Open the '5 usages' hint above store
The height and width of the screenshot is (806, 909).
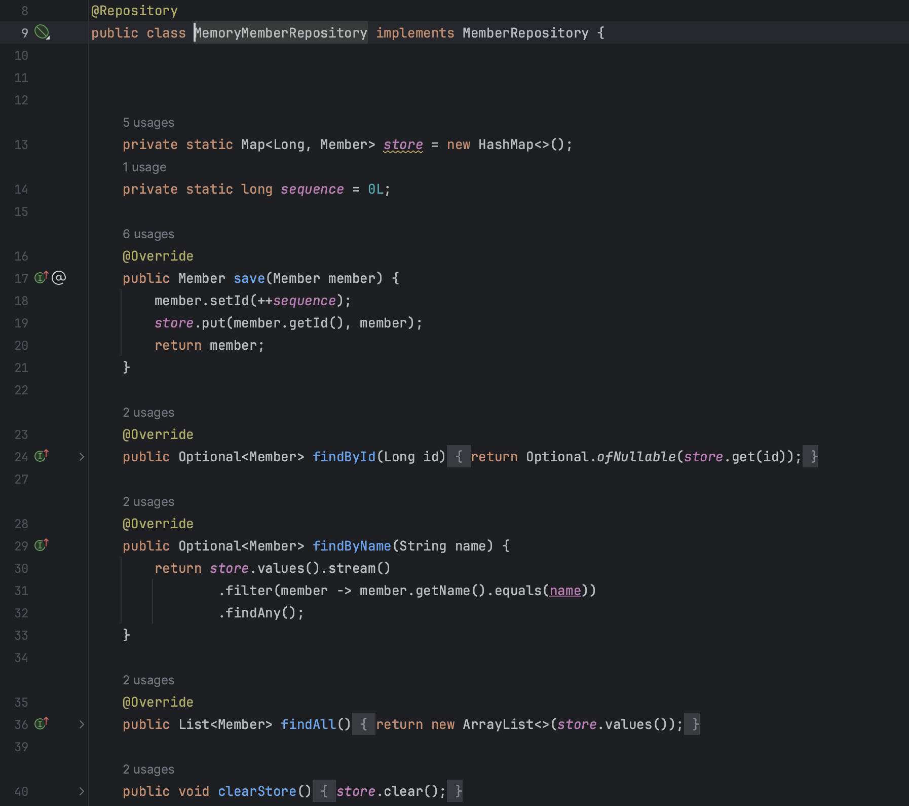coord(148,123)
